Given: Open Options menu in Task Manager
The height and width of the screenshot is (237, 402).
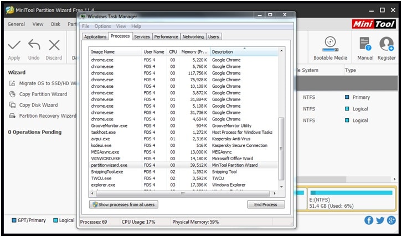Looking at the screenshot, I should click(x=102, y=27).
